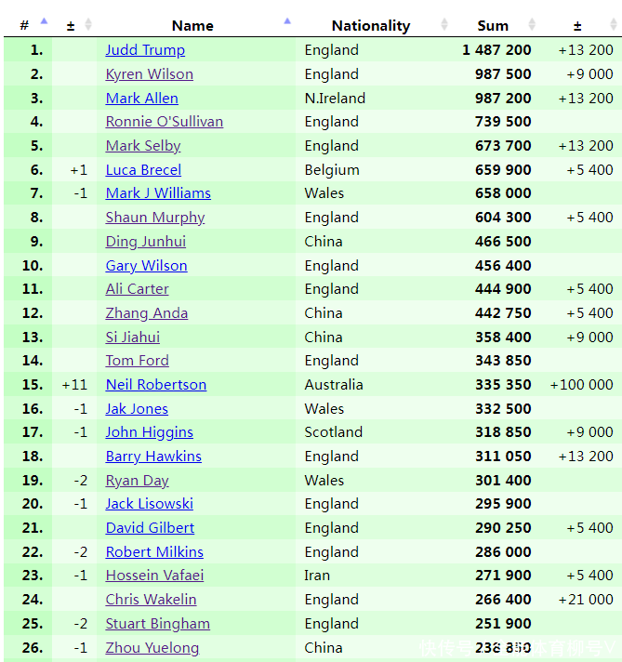Sort table by the Nationality header text
Screen dimensions: 622x662
pyautogui.click(x=370, y=26)
